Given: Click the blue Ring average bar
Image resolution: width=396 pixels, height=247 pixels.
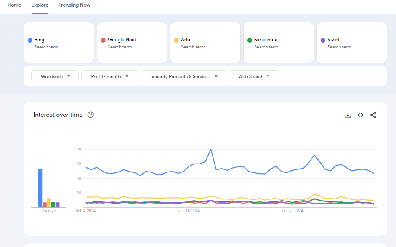Looking at the screenshot, I should [40, 188].
